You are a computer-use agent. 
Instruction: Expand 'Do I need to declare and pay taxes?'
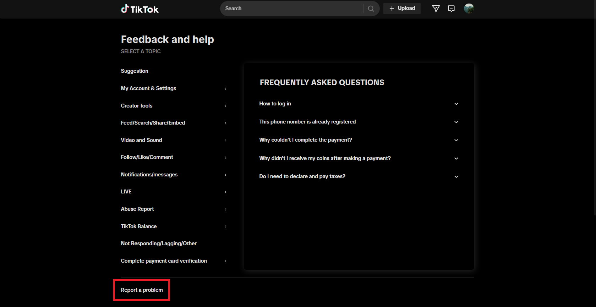(x=359, y=176)
